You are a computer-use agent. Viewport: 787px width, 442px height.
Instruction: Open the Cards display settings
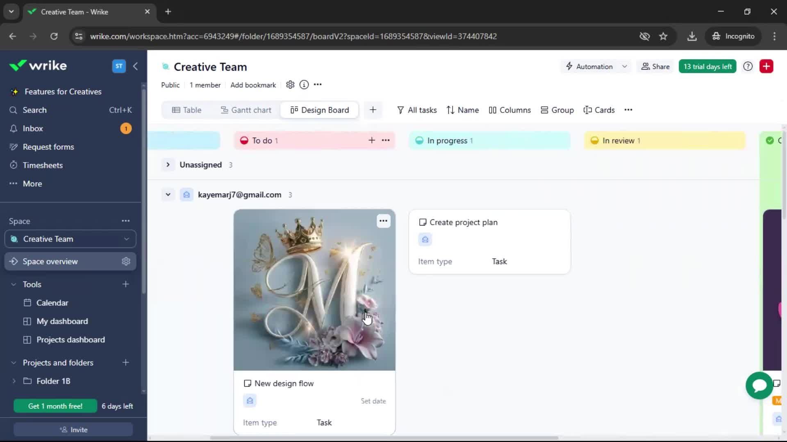coord(599,110)
